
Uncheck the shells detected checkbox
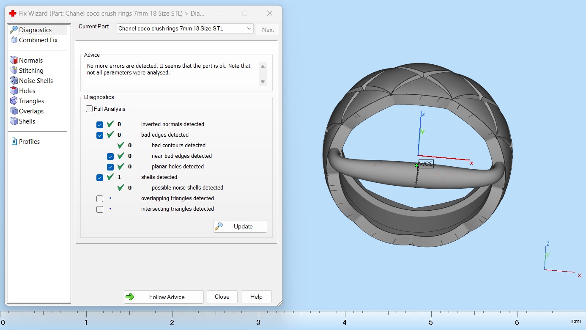(x=100, y=178)
